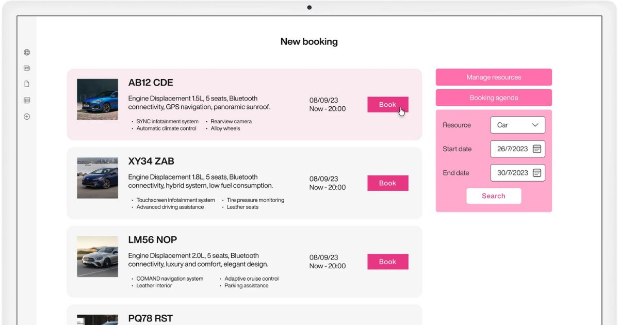Book the LM56 NOP car
The height and width of the screenshot is (325, 619).
387,262
